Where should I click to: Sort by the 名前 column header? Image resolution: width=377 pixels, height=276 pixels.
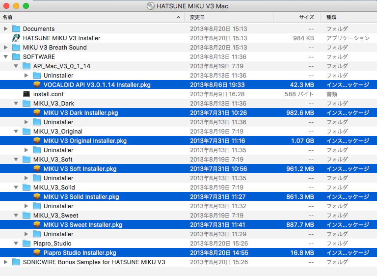(x=92, y=17)
